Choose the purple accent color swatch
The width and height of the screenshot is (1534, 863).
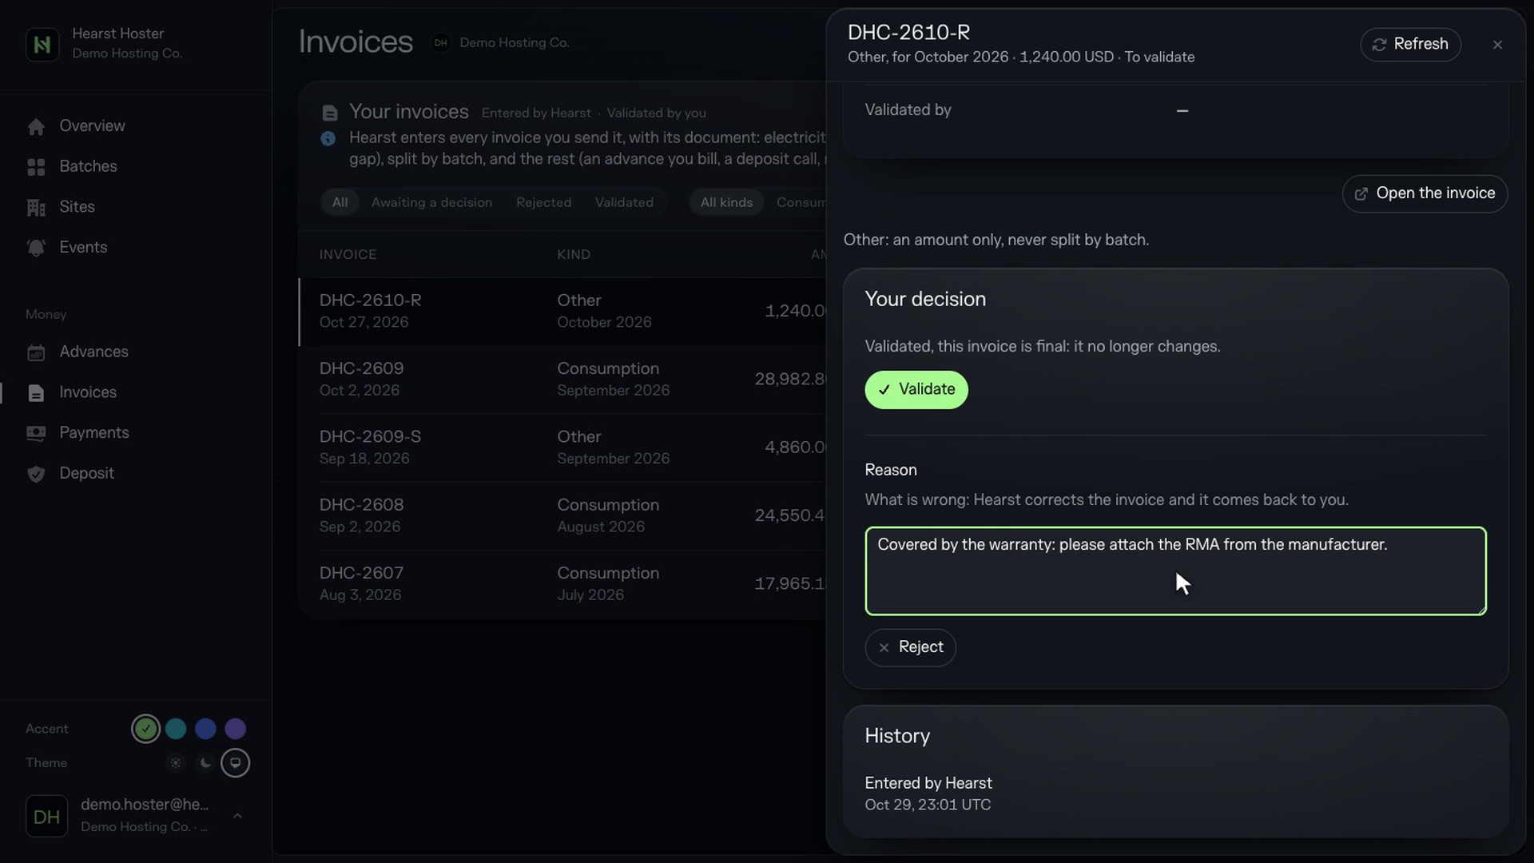pos(235,729)
